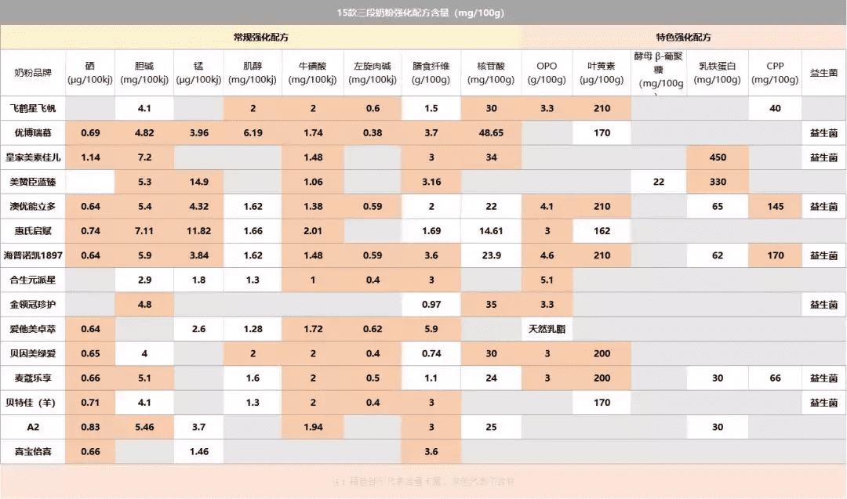847x499 pixels.
Task: Select the 锰 (μg/100kj) header cell
Action: (x=198, y=73)
